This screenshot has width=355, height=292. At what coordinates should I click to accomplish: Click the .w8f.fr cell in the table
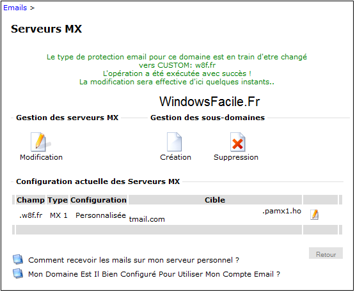click(x=31, y=215)
